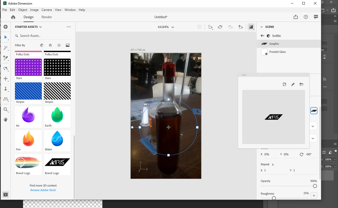Click the open folder icon in image popup

pos(302,84)
